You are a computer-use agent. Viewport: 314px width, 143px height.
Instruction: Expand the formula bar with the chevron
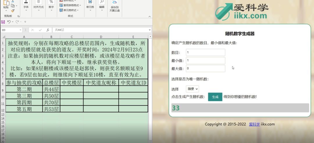[x=149, y=30]
